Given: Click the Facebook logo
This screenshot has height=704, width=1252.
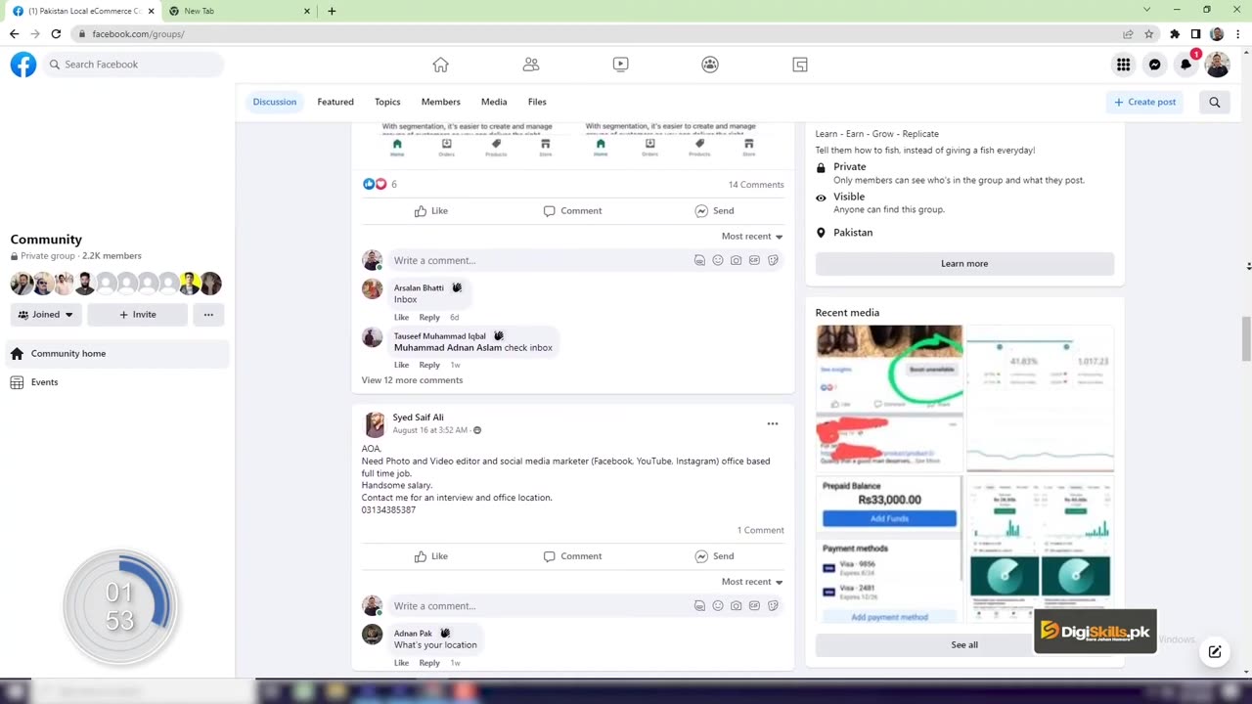Looking at the screenshot, I should (23, 65).
